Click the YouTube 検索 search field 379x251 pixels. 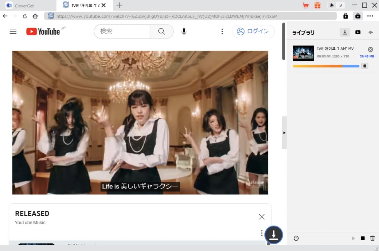click(122, 31)
